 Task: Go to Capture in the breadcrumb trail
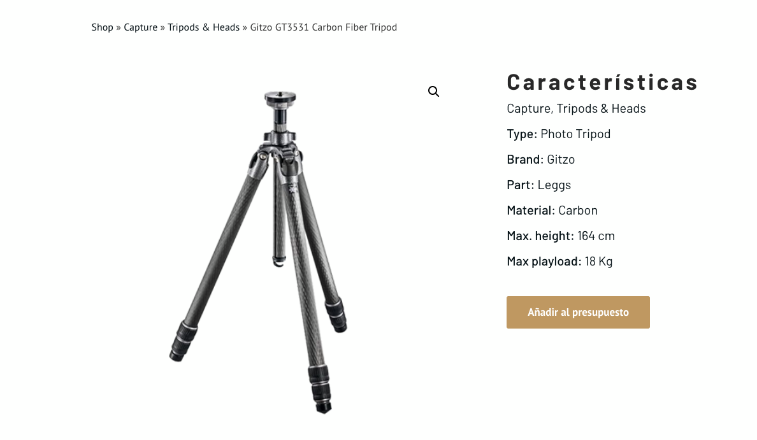pos(140,27)
